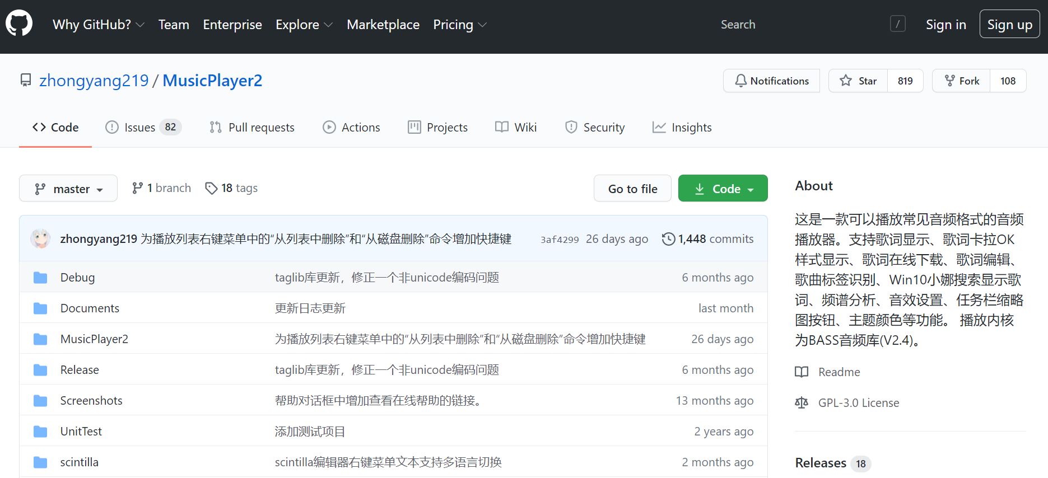
Task: Click the repository book icon beside zhongyang219
Action: pos(26,81)
